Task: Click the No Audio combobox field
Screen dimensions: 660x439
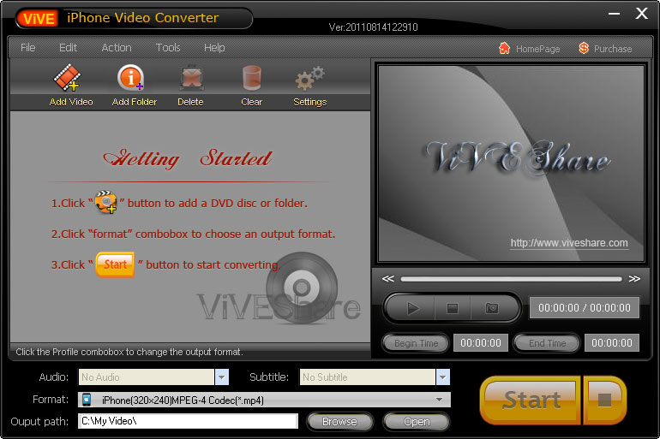Action: pos(147,377)
